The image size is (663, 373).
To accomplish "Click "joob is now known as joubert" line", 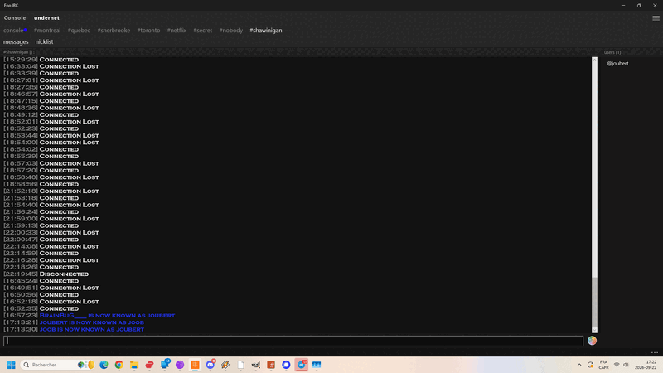I will [74, 329].
